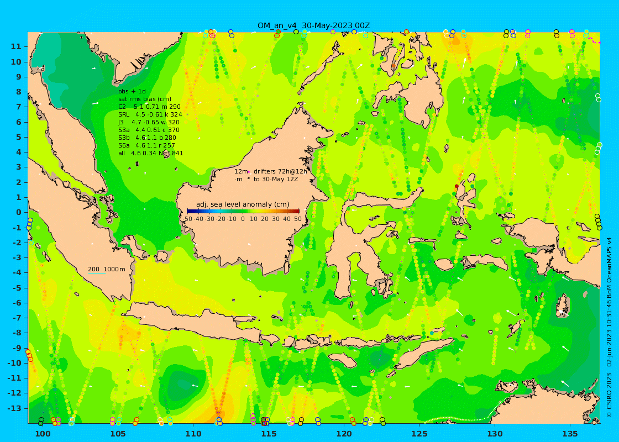
Task: Click latitude axis label '11'
Action: point(16,46)
